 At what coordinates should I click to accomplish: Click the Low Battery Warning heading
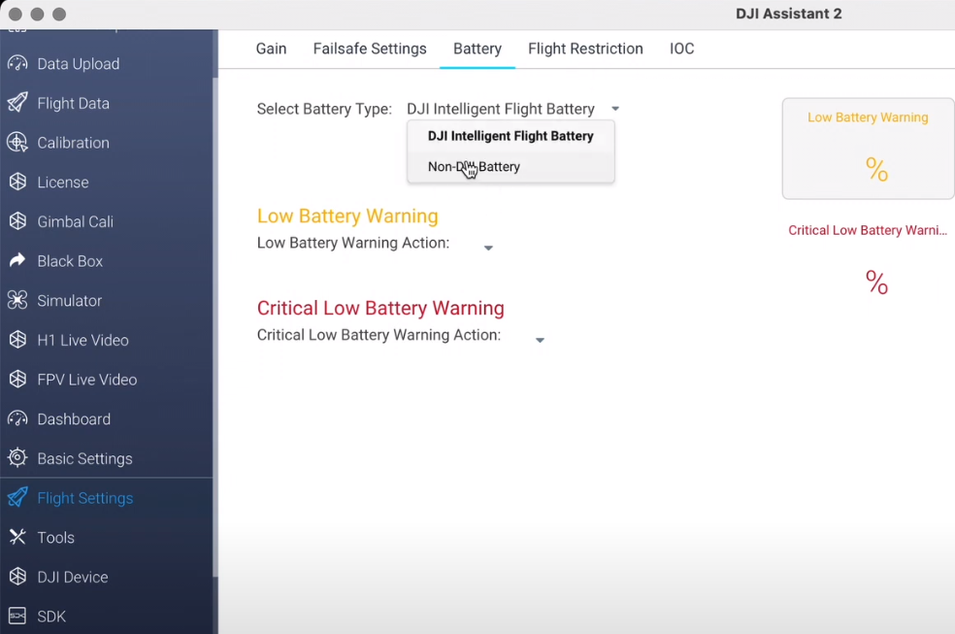347,217
